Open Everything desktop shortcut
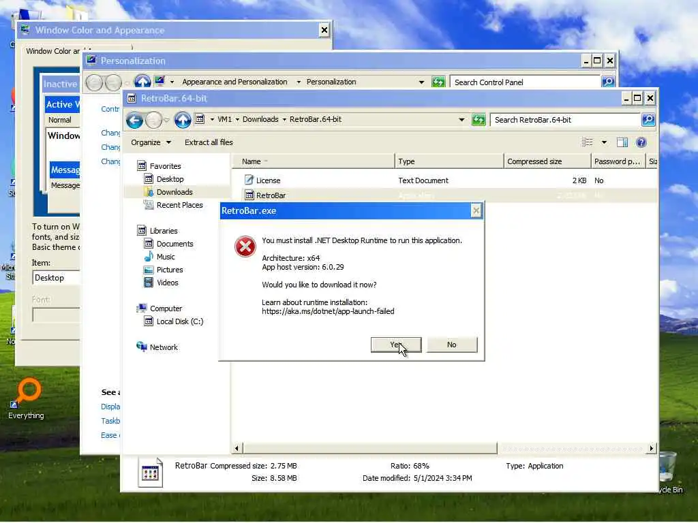This screenshot has height=523, width=698. coord(27,398)
